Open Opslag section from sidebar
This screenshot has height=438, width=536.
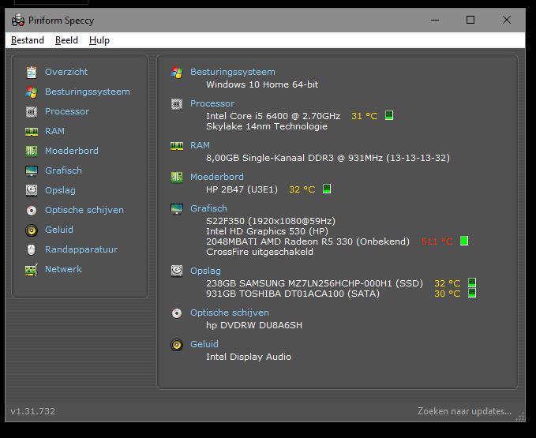tap(60, 190)
